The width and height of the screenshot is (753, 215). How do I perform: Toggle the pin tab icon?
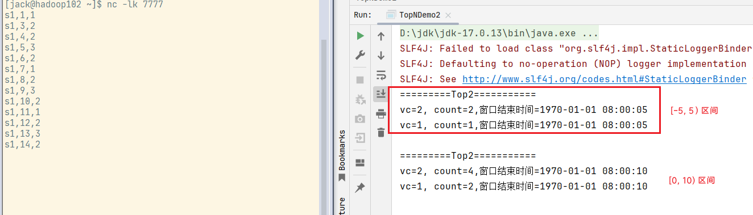360,188
